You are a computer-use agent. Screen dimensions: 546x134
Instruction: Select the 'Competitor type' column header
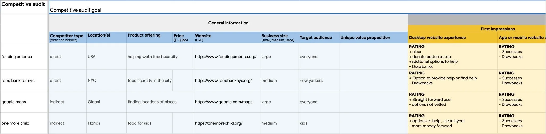[x=68, y=38]
